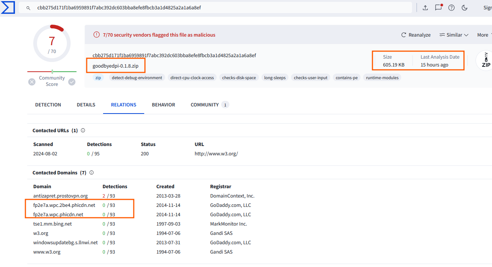492x267 pixels.
Task: Click the detect-debug-environment tag
Action: pyautogui.click(x=137, y=78)
